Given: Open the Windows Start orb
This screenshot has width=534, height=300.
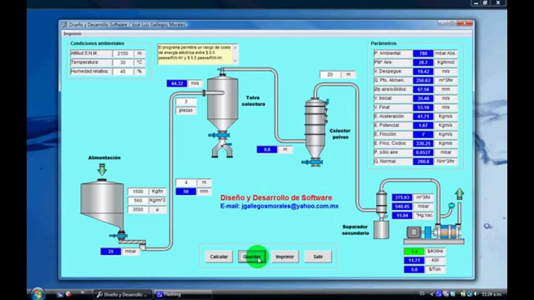Looking at the screenshot, I should pos(38,294).
